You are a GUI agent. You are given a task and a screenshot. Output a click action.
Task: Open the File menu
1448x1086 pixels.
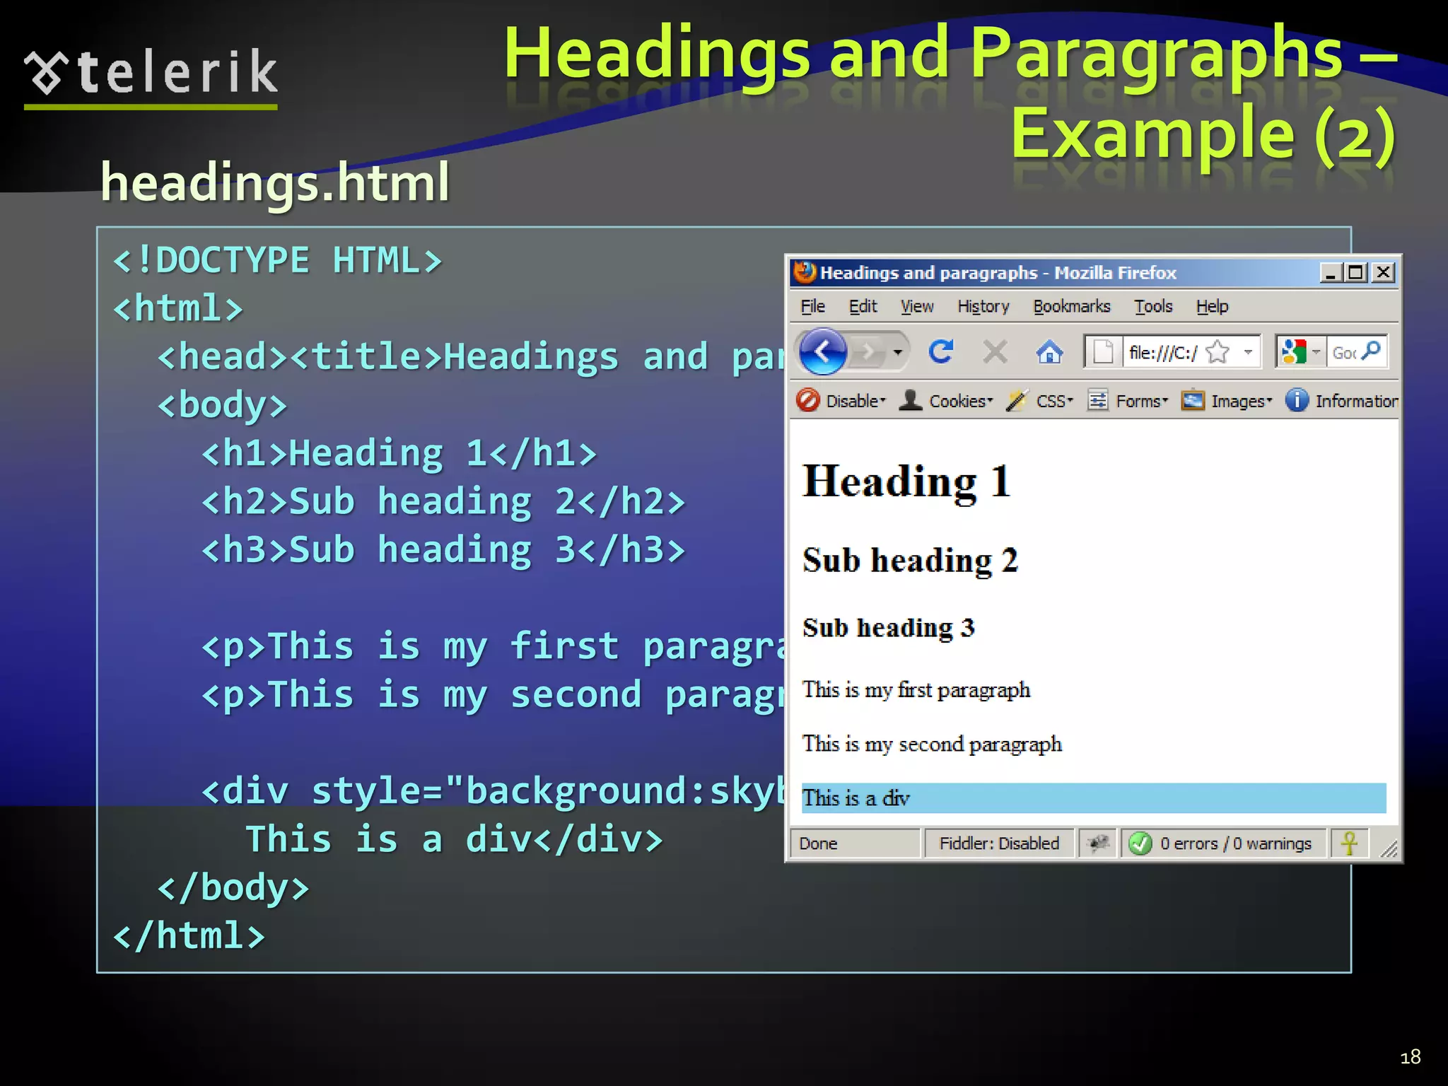click(x=812, y=306)
